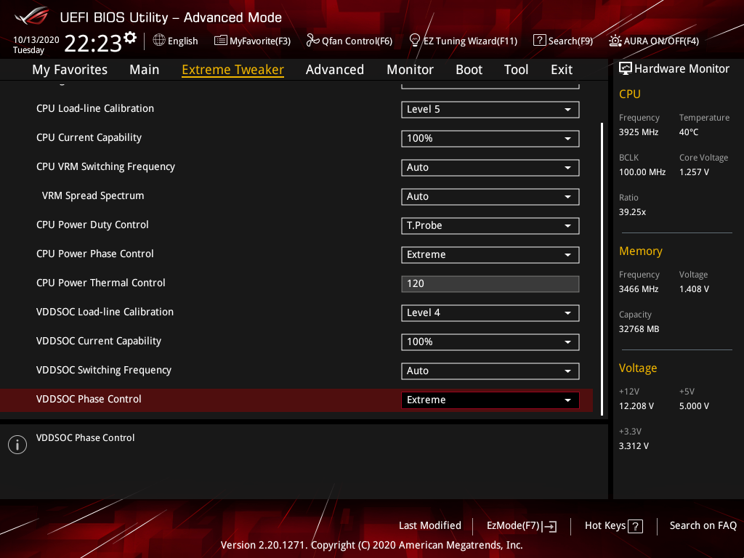
Task: Click the Qfan Control fan icon
Action: point(312,41)
